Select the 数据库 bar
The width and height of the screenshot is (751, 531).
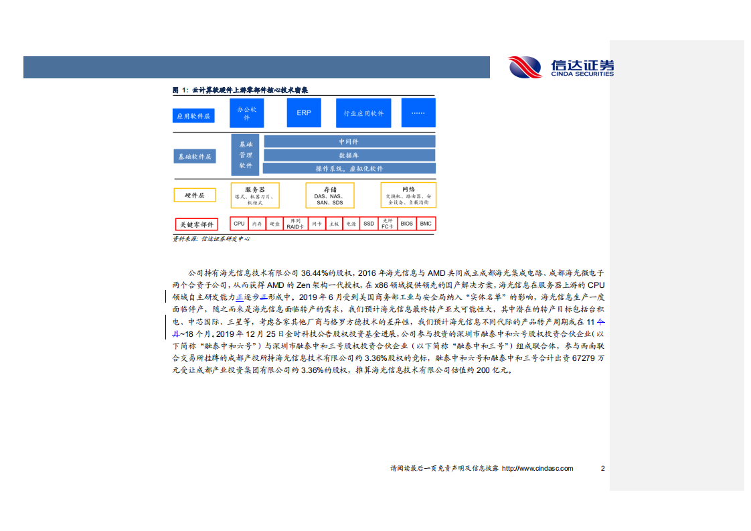(x=349, y=155)
